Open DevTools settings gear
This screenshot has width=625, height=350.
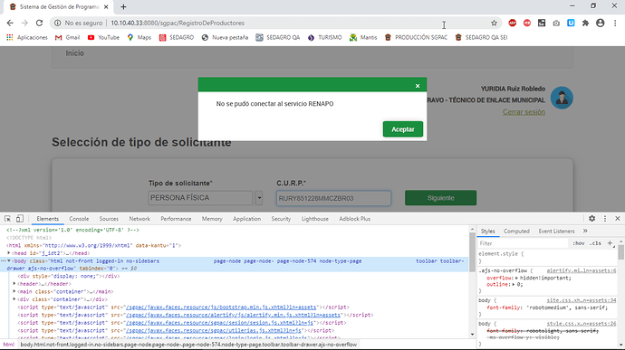tap(591, 218)
